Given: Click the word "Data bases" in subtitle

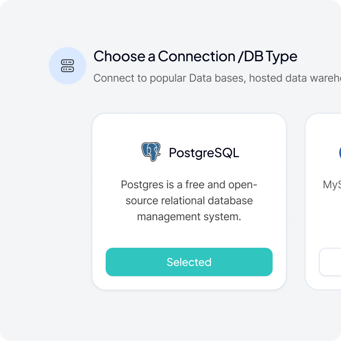Looking at the screenshot, I should pyautogui.click(x=218, y=78).
